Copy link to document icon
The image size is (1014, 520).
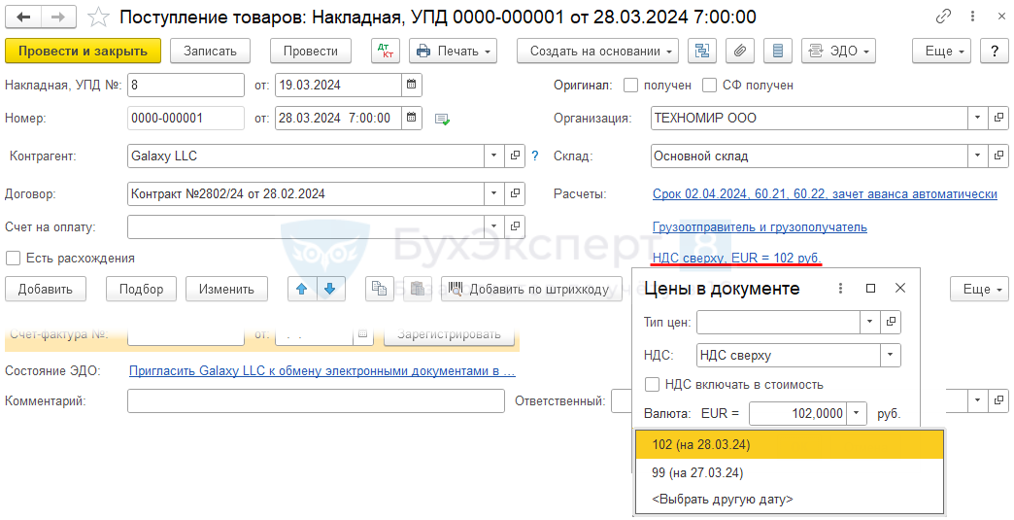coord(943,17)
